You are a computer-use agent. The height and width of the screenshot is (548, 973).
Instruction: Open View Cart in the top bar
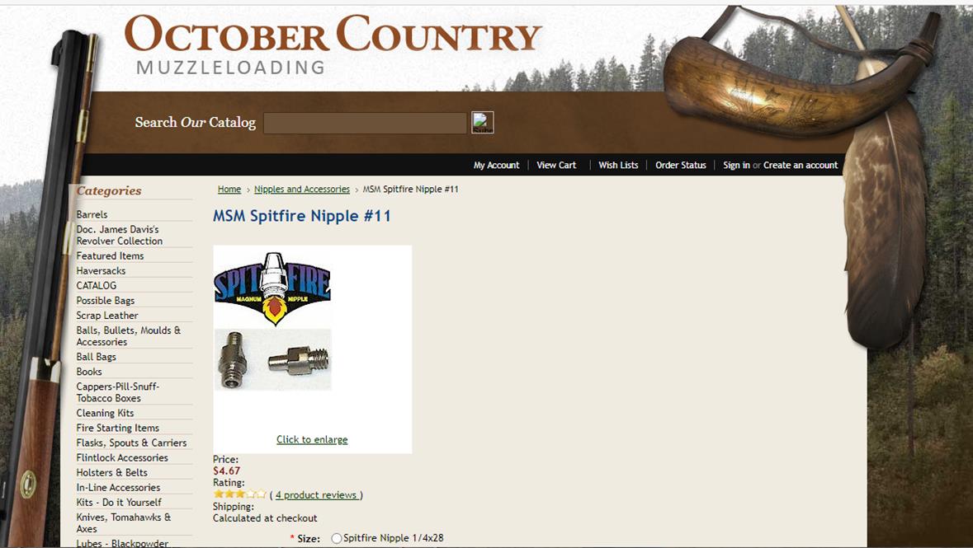pos(556,165)
